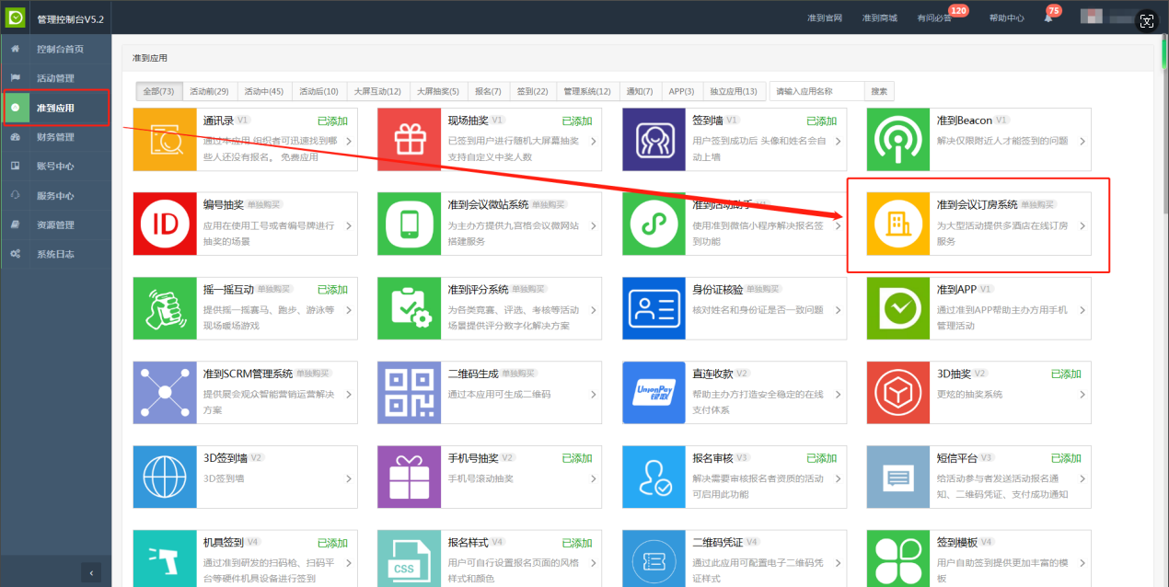Expand the 准到会议订房系统 chevron arrow
The height and width of the screenshot is (587, 1169).
pos(1082,225)
